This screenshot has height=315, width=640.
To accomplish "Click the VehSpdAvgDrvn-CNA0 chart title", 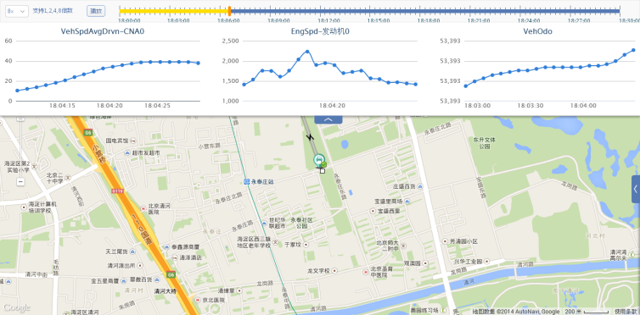I will 102,31.
